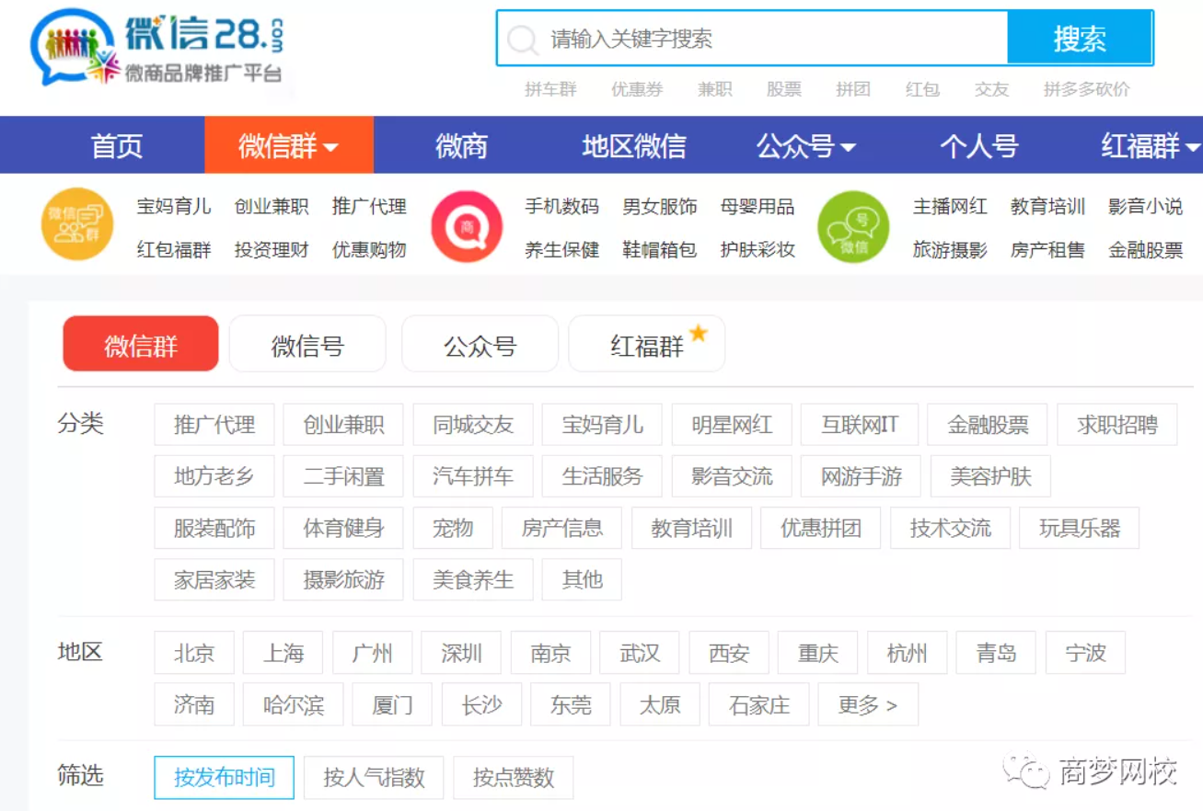
Task: Click the 微信28 site logo
Action: click(x=158, y=48)
